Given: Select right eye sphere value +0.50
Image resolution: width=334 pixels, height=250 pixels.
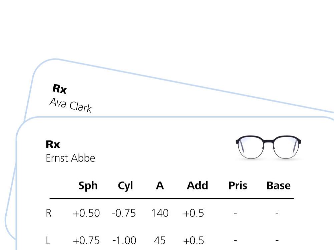Looking at the screenshot, I should [x=86, y=213].
